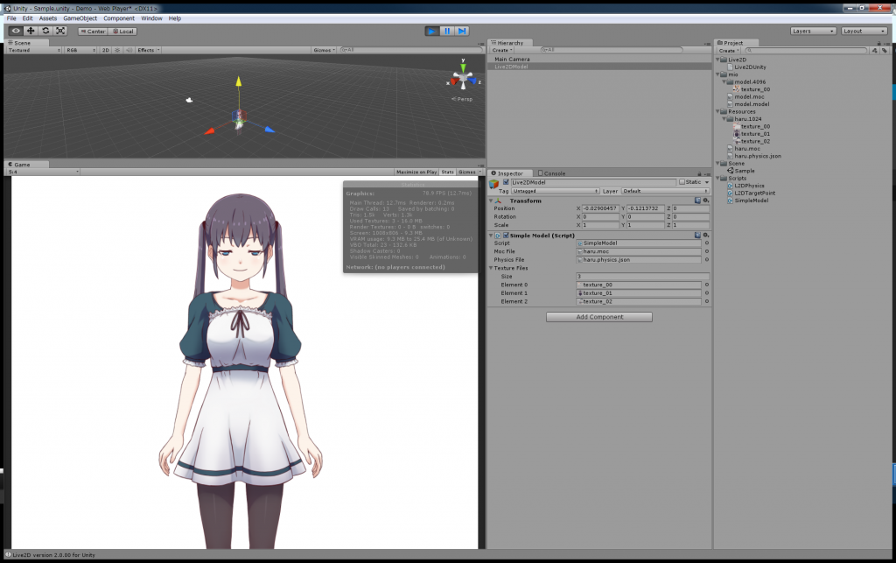Click object picker circle for Element 0
This screenshot has width=896, height=563.
tap(707, 285)
